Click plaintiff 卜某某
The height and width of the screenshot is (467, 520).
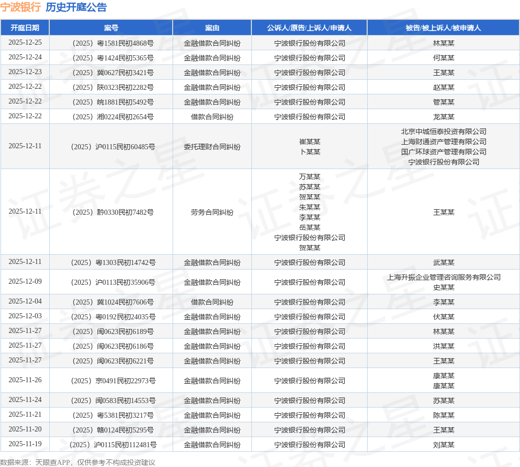(310, 152)
